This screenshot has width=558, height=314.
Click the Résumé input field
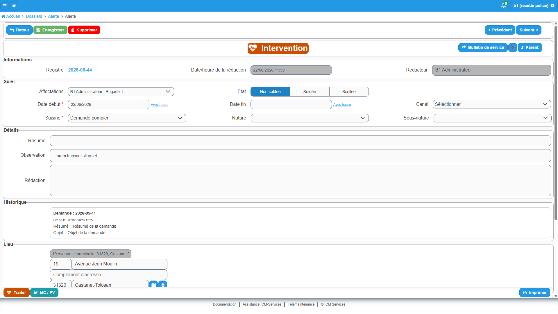[x=300, y=141]
